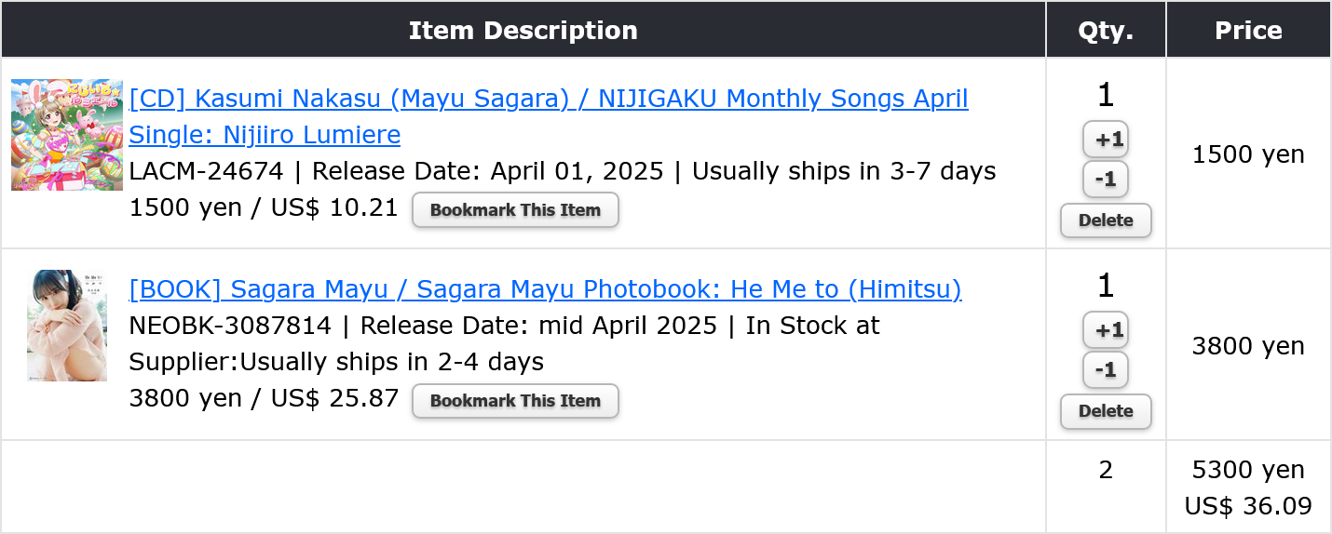Viewport: 1332px width, 534px height.
Task: Bookmark the Sagara Mayu photobook item
Action: (515, 401)
